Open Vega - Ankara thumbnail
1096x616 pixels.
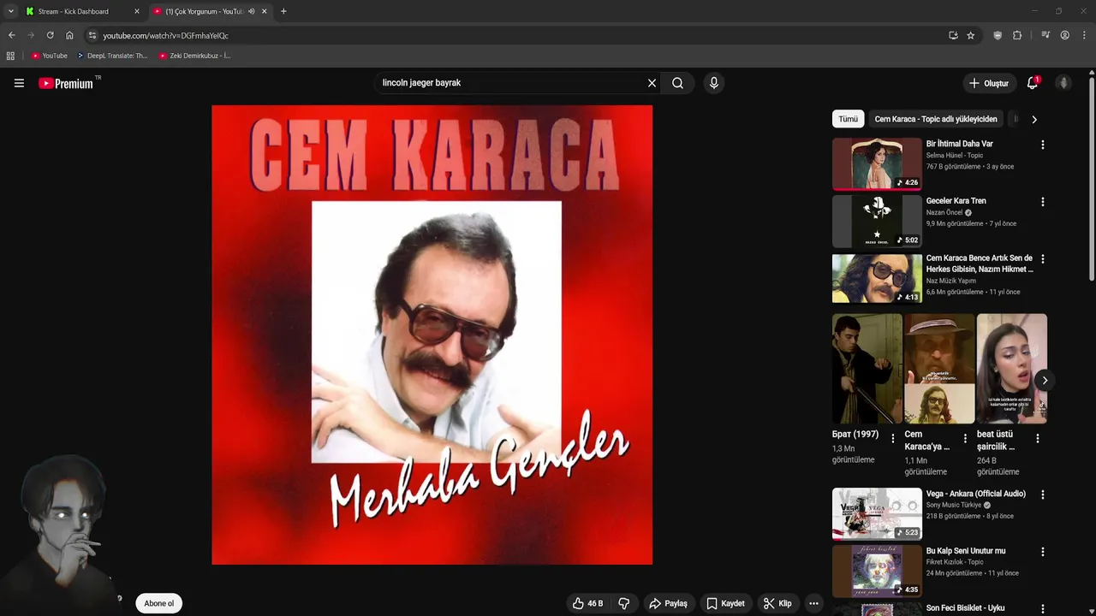coord(877,513)
